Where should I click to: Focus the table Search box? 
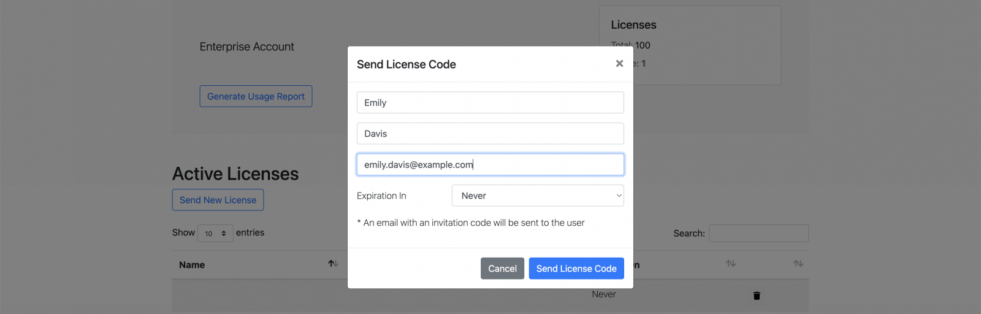(x=758, y=234)
